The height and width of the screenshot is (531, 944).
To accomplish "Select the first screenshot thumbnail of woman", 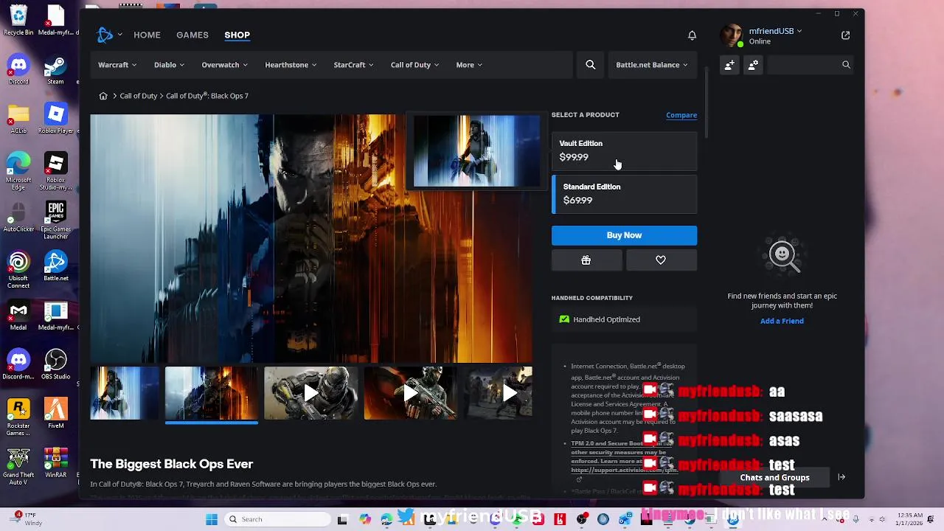I will click(125, 393).
